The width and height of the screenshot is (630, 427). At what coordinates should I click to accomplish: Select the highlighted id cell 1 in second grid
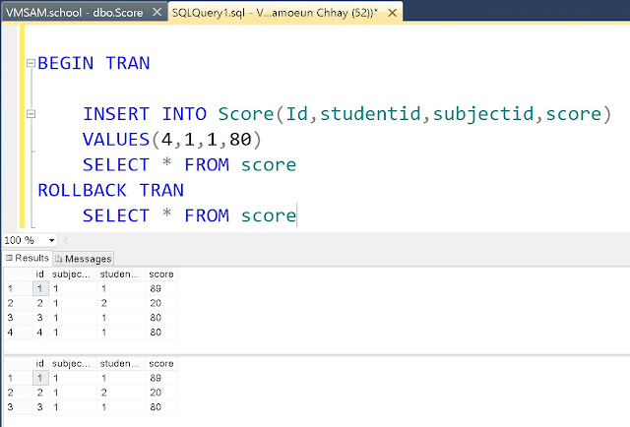click(40, 378)
